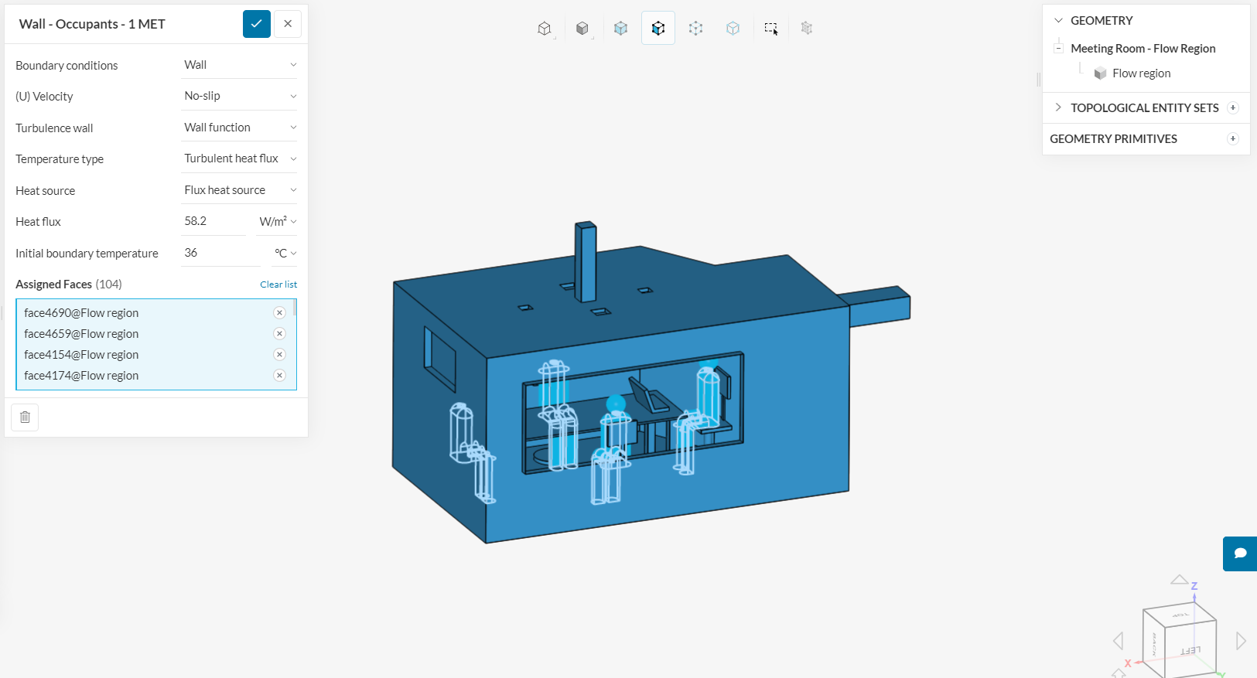Select Meeting Room - Flow Region in tree
1257x678 pixels.
pos(1143,49)
